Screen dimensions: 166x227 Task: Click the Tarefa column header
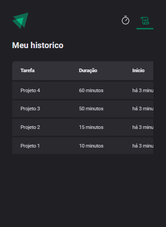click(28, 70)
